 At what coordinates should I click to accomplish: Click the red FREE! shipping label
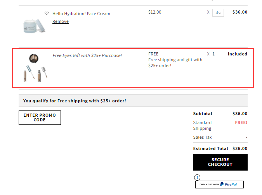click(241, 123)
